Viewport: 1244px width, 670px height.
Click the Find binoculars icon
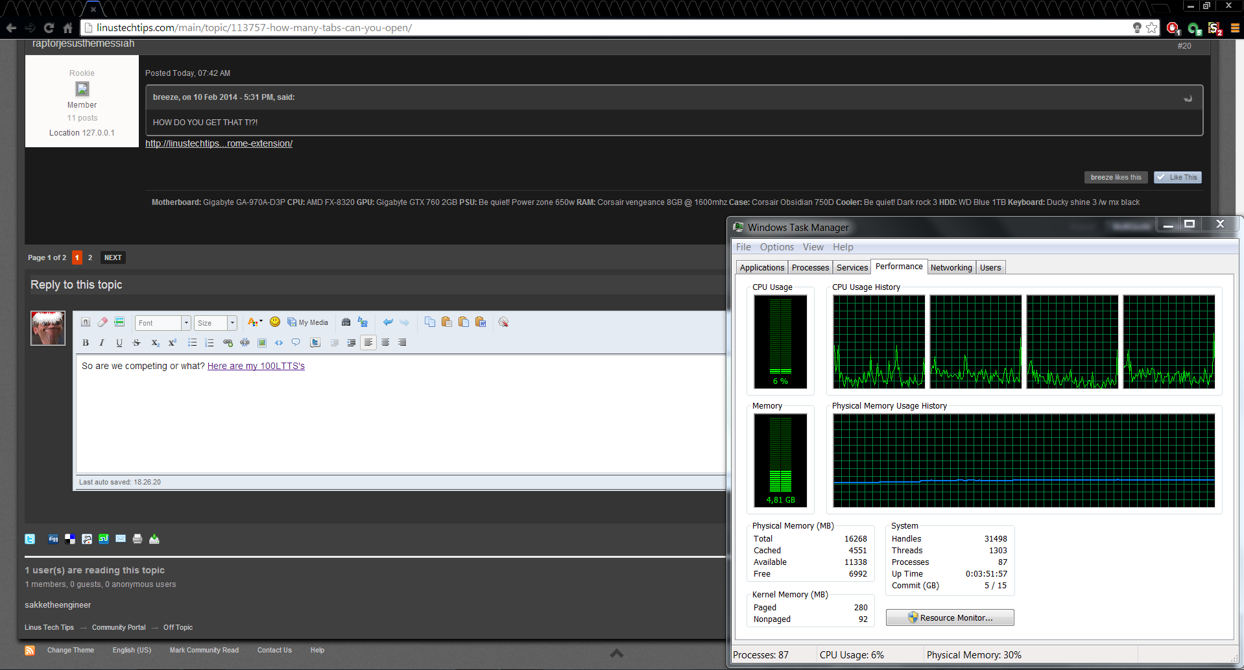[x=346, y=322]
